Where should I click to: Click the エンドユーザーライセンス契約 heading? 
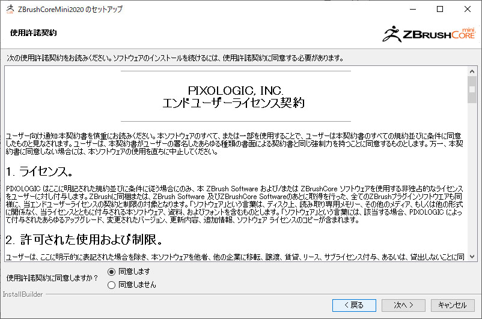pos(234,103)
